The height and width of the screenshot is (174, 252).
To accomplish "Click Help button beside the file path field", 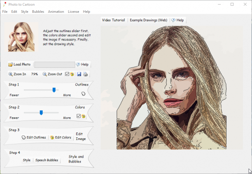I will (x=82, y=65).
